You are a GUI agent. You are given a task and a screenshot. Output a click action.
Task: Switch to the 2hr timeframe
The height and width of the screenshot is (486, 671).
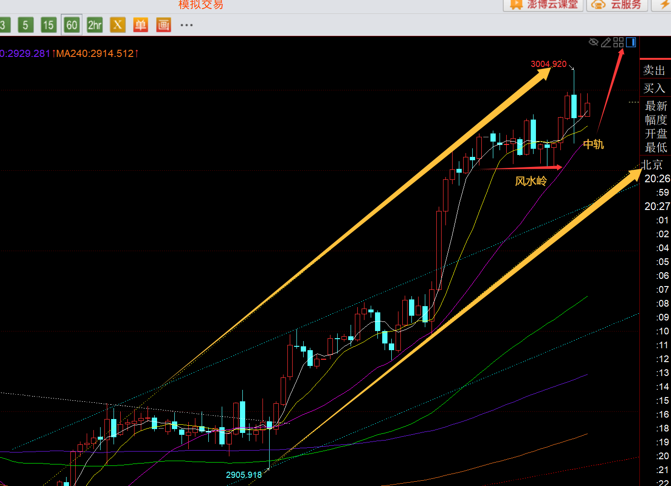tap(94, 25)
